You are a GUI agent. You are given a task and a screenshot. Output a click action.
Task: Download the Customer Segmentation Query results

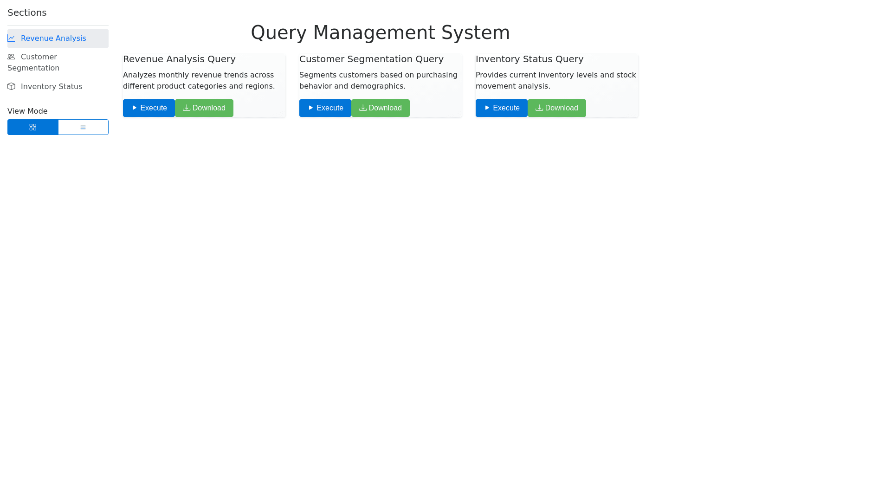coord(381,108)
